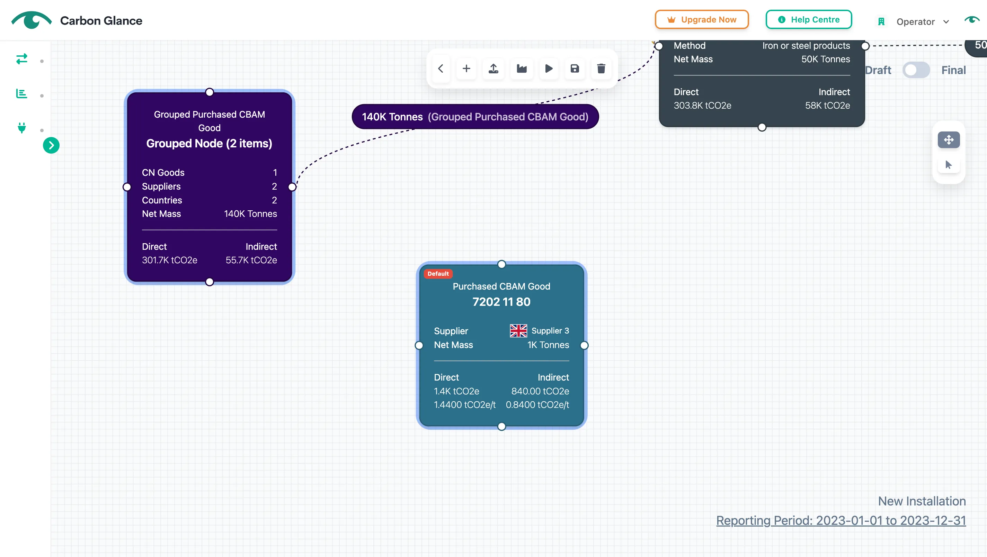The height and width of the screenshot is (557, 987).
Task: Click left connector handle of grouped node
Action: pos(127,187)
